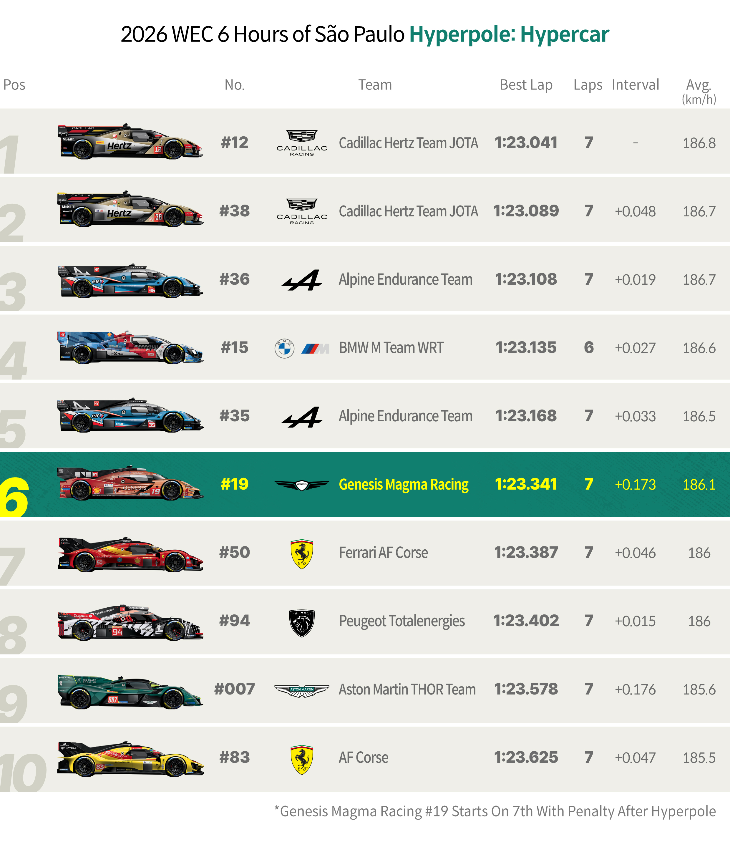Click highlighted best lap '1:23.341'
Screen dimensions: 730x842
point(526,484)
